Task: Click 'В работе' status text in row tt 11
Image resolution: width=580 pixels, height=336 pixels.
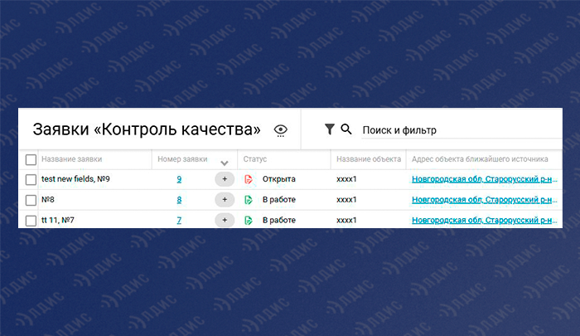Action: (279, 220)
